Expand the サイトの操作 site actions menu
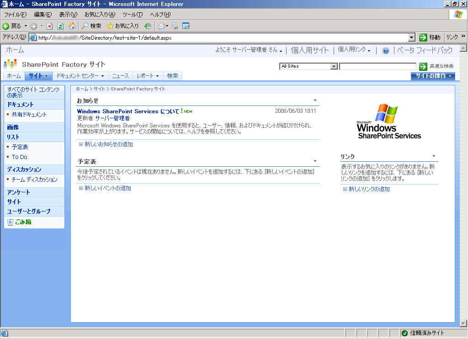 [433, 76]
